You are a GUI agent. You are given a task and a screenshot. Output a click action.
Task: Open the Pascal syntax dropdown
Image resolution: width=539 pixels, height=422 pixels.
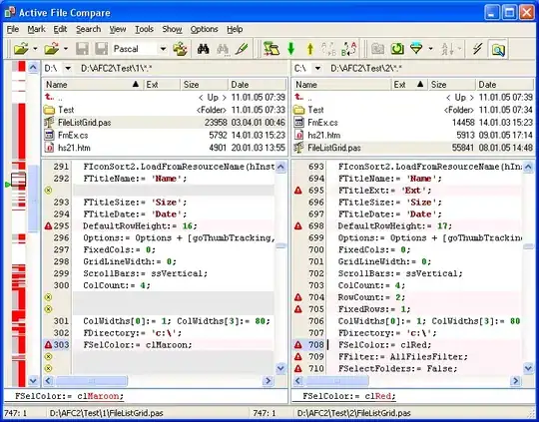(x=163, y=49)
